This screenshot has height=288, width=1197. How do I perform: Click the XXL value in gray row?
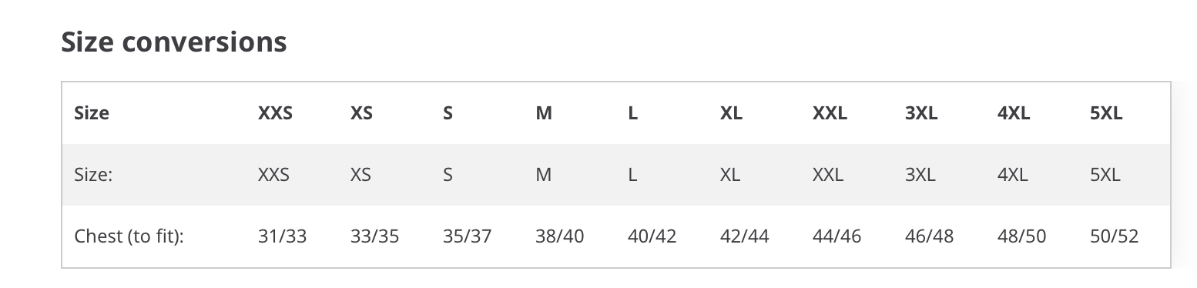pos(828,175)
